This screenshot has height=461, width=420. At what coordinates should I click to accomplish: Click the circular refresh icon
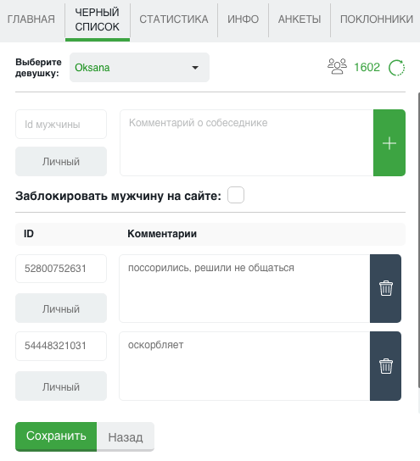click(396, 68)
